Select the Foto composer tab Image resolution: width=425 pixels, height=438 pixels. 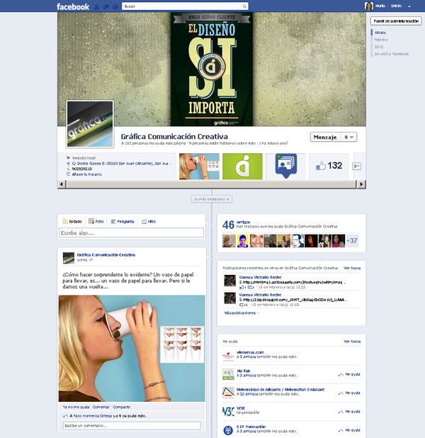(x=96, y=222)
